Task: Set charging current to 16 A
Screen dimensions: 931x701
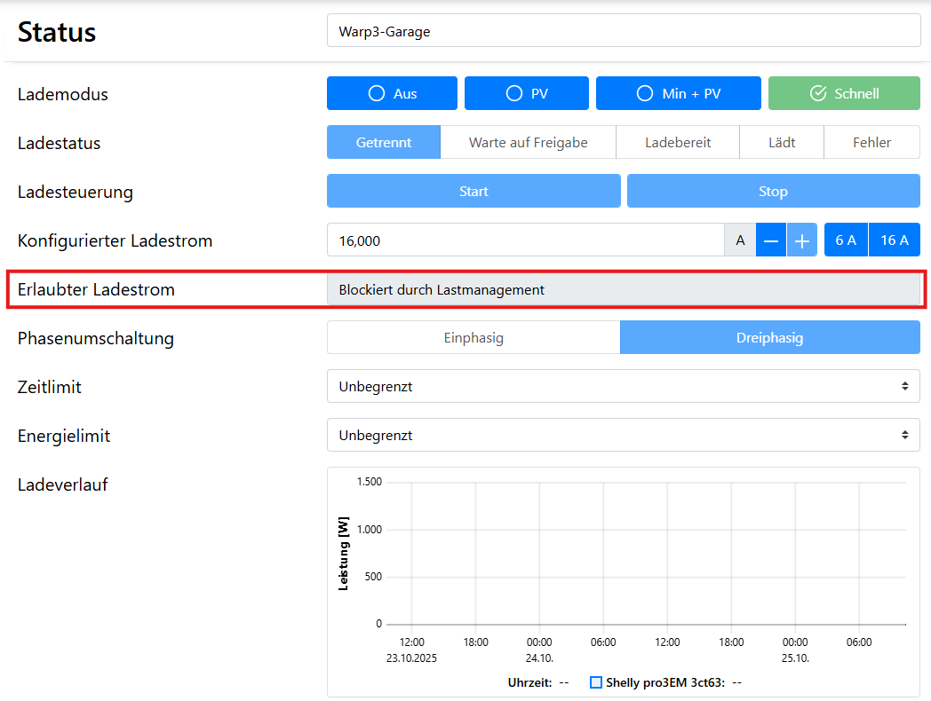Action: click(894, 240)
